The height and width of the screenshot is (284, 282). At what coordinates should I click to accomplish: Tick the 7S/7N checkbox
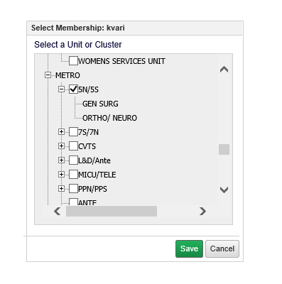(x=73, y=132)
